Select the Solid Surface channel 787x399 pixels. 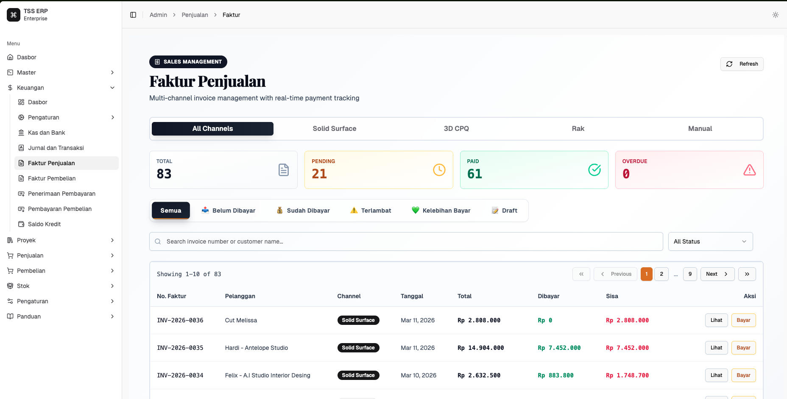click(x=335, y=128)
